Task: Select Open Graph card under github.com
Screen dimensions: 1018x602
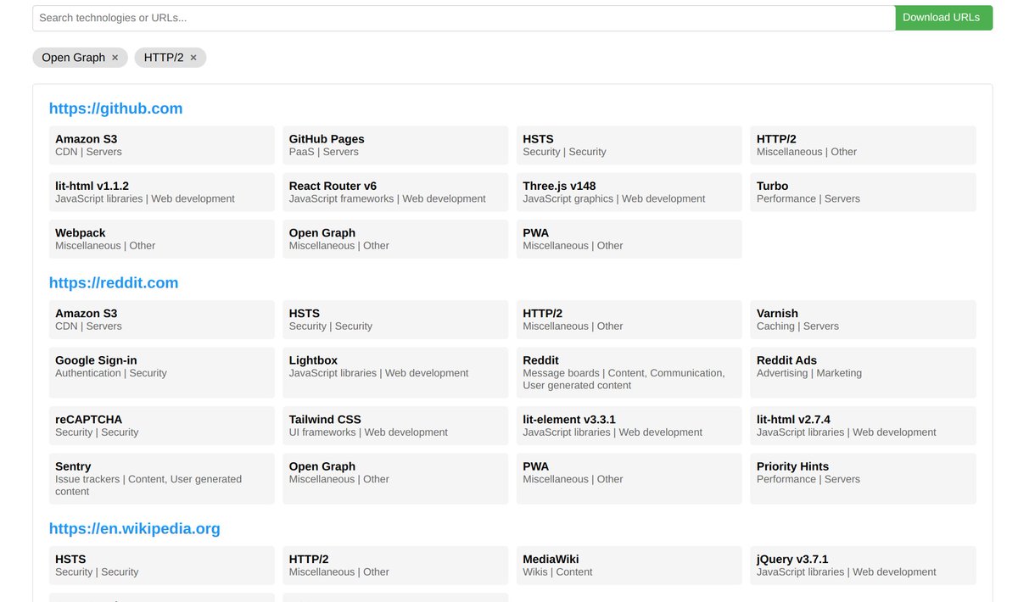Action: [395, 238]
